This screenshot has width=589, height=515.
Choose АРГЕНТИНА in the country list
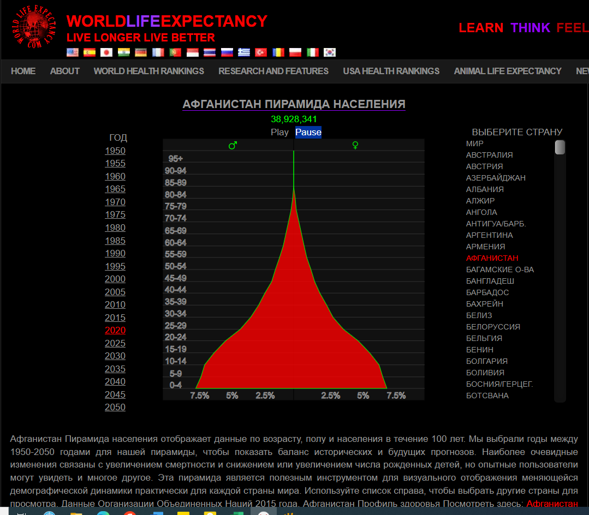pos(489,235)
